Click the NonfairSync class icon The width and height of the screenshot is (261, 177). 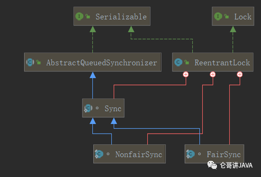(x=99, y=154)
